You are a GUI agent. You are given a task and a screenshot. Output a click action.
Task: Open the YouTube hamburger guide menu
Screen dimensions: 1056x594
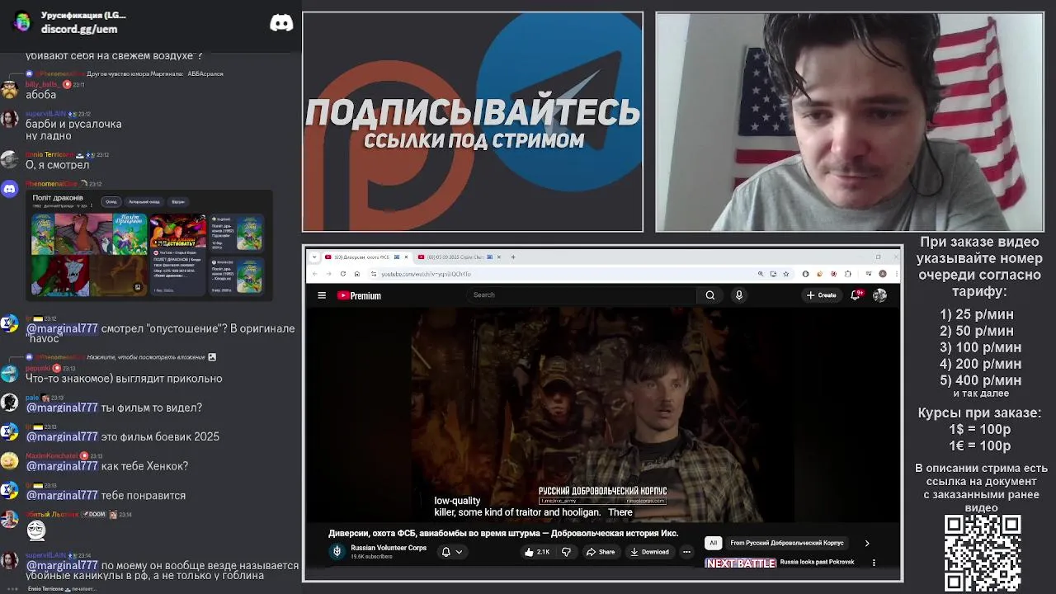coord(322,295)
